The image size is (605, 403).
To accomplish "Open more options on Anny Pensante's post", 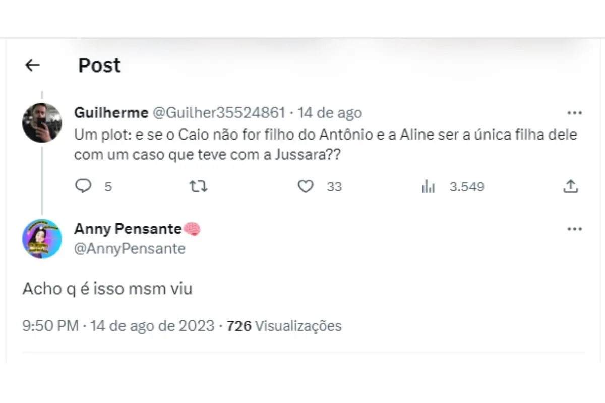I will (x=574, y=229).
